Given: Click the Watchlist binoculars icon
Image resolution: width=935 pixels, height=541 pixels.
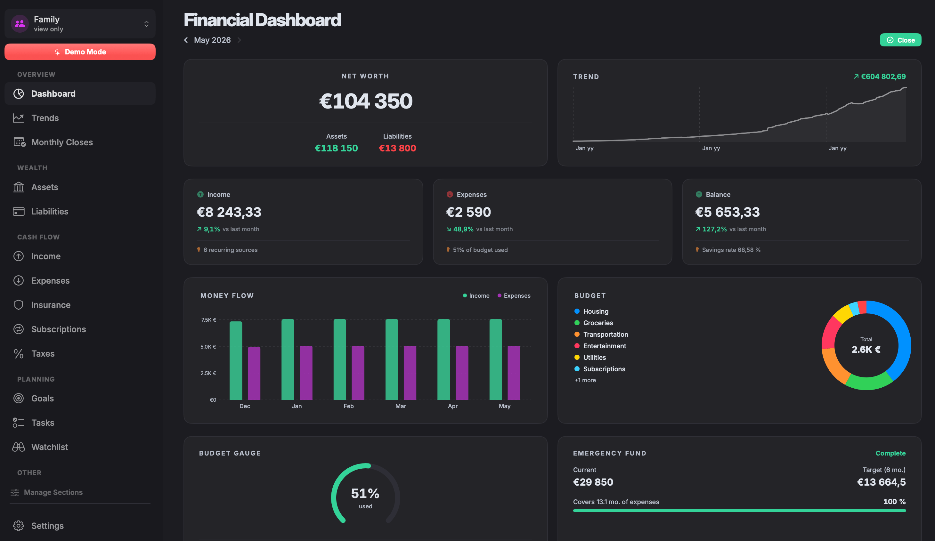Looking at the screenshot, I should (x=19, y=447).
